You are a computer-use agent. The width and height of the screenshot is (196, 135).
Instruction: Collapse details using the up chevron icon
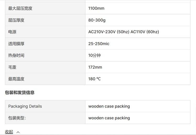coord(18,132)
